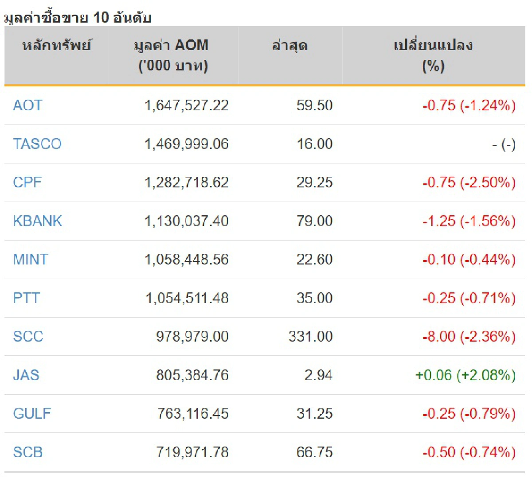The image size is (532, 482).
Task: Open the SCC stock detail link
Action: tap(27, 337)
